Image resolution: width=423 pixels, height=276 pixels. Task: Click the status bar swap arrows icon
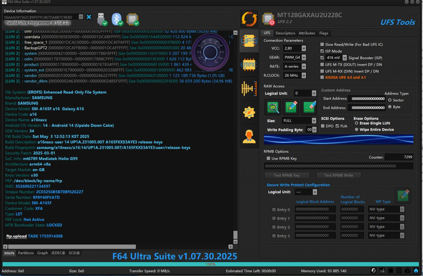(374, 271)
